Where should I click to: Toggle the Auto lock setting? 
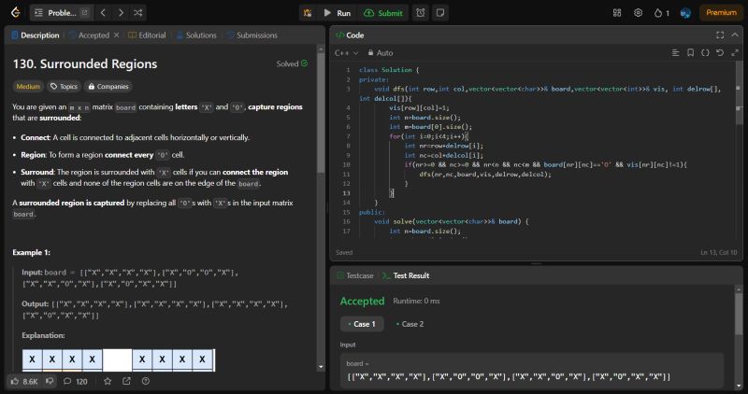(x=381, y=53)
